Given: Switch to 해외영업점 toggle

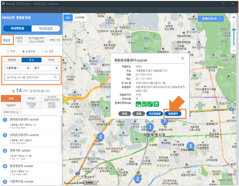Looking at the screenshot, I should click(46, 29).
